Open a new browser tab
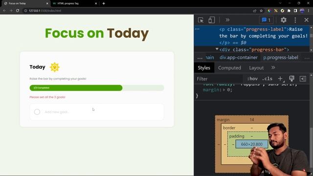Screen dimensions: 313x176 pyautogui.click(x=104, y=3)
